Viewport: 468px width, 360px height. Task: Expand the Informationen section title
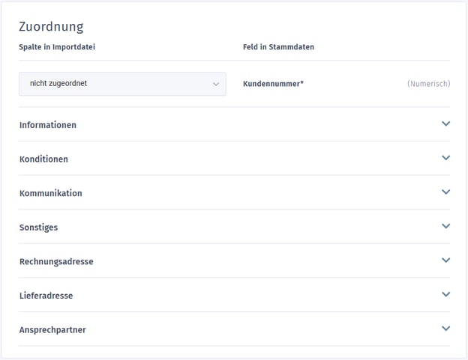point(48,125)
